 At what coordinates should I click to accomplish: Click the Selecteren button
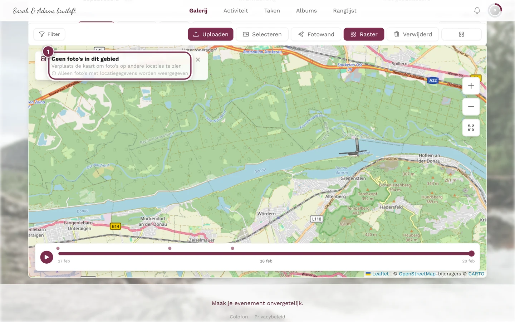point(262,34)
